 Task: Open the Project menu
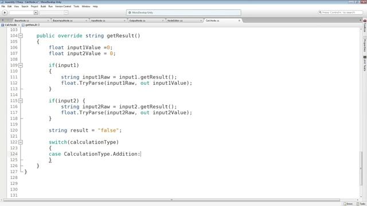pyautogui.click(x=34, y=6)
